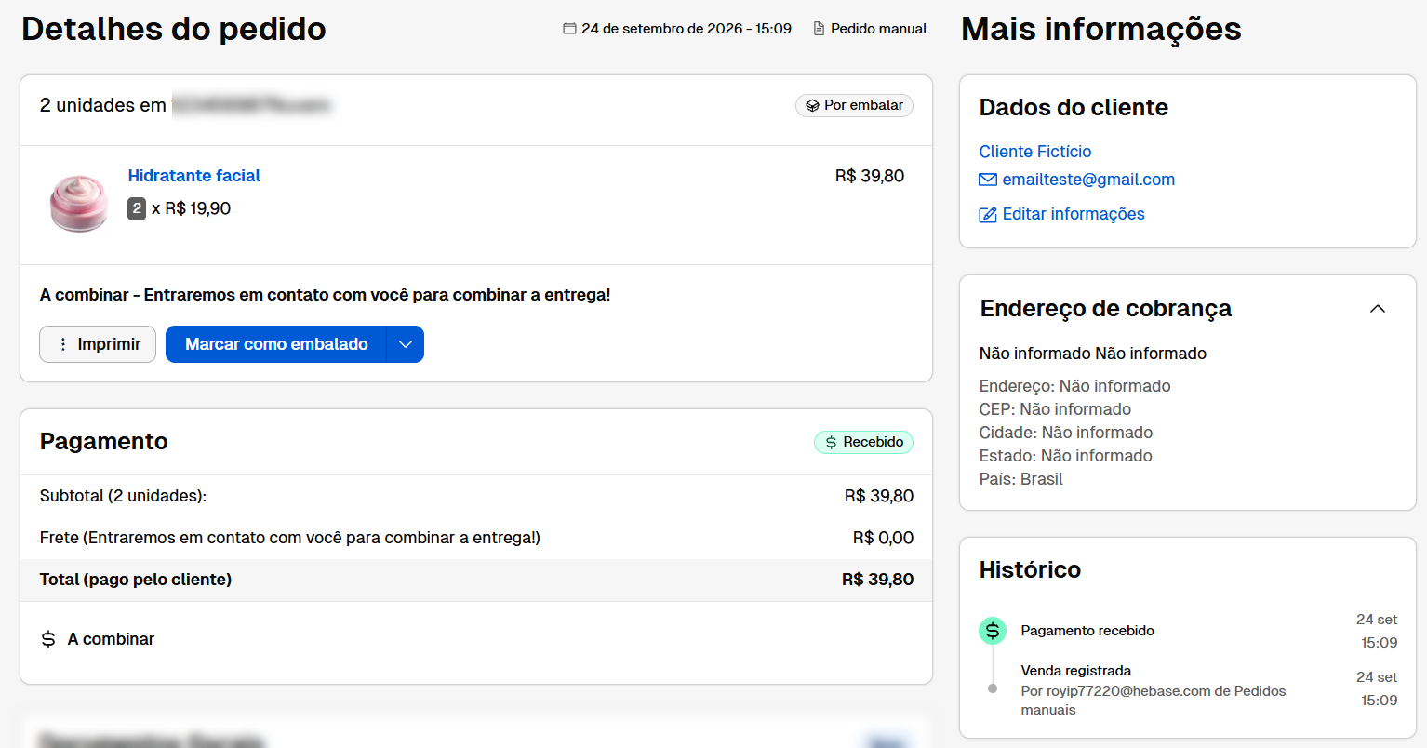Click the calendar icon beside the order date
This screenshot has height=748, width=1427.
coord(569,29)
